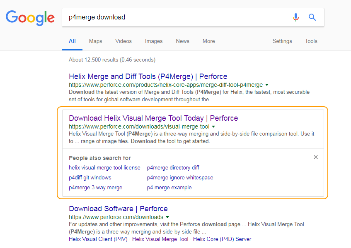Screen dimensions: 351x248
Task: Open the More search options menu
Action: click(208, 41)
